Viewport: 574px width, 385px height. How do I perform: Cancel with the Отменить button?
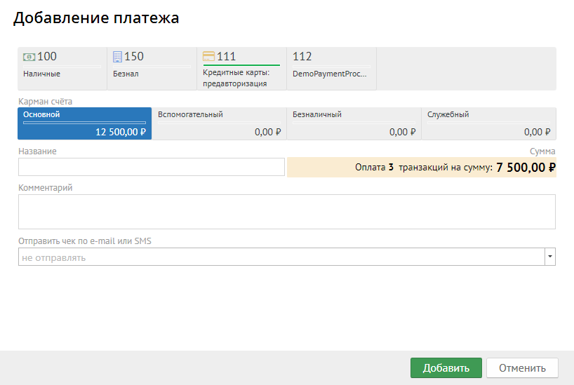tap(521, 368)
